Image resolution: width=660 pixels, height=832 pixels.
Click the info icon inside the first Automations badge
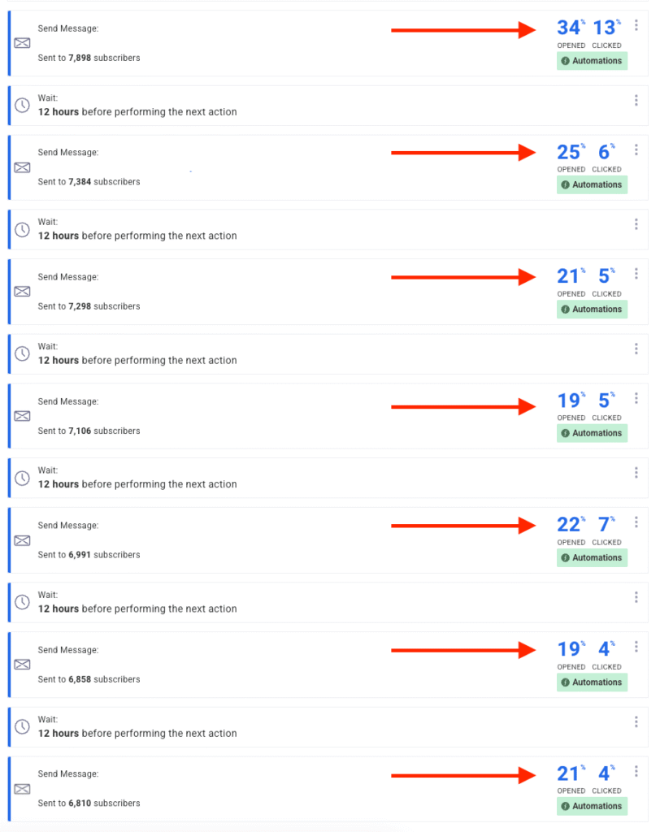567,60
